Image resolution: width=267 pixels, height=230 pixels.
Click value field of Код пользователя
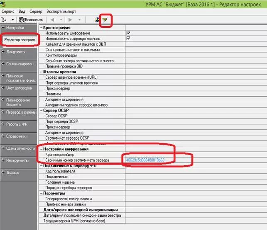[196, 171]
